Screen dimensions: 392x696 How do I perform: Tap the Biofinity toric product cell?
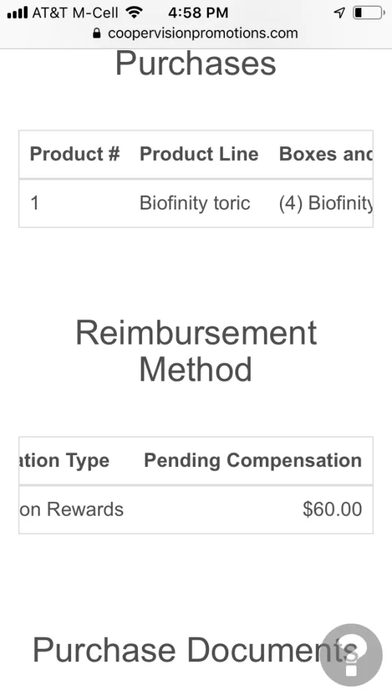click(195, 203)
